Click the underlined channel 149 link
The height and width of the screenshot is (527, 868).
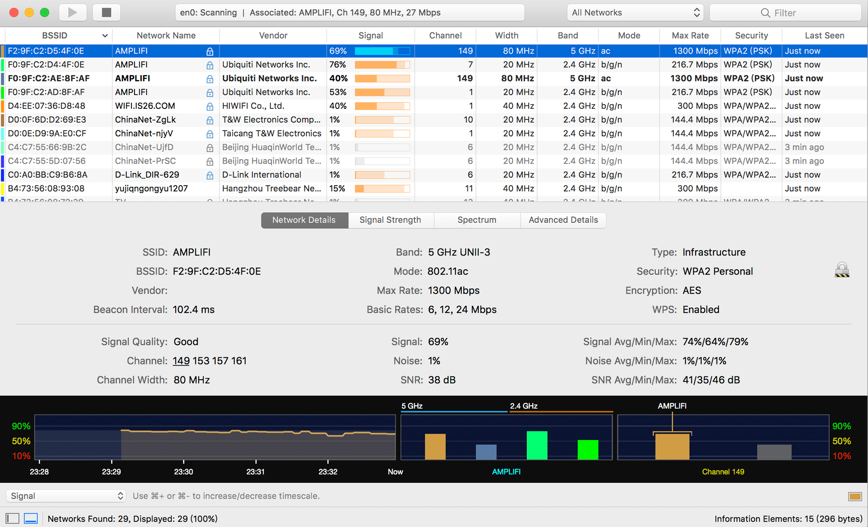[x=181, y=361]
